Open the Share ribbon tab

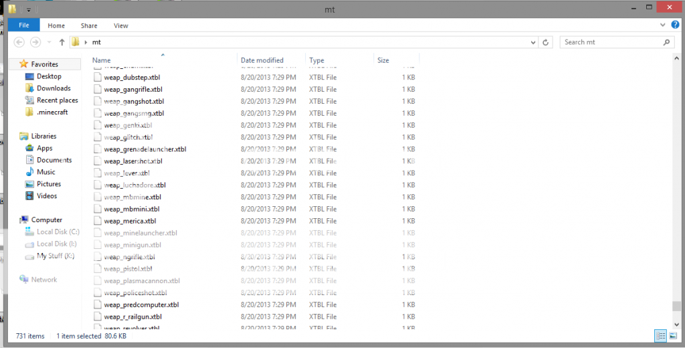tap(89, 25)
